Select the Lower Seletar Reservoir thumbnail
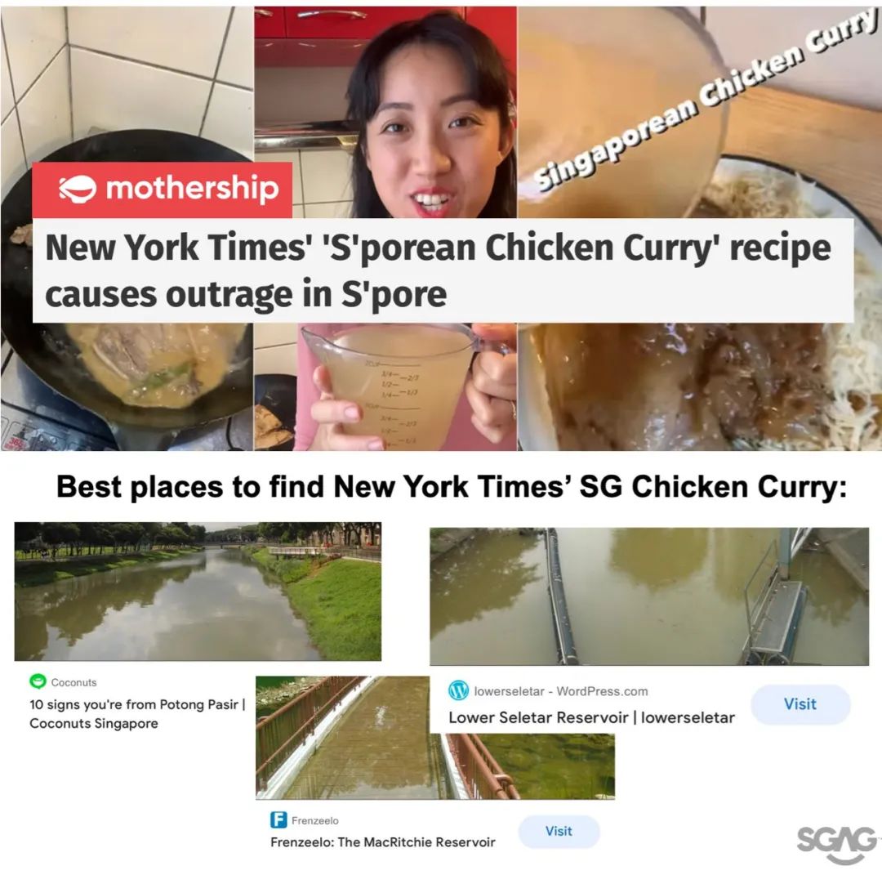 [649, 596]
